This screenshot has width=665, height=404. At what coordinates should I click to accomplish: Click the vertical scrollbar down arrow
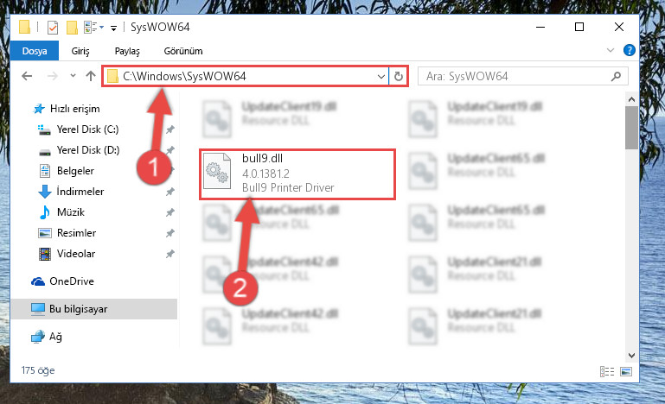pos(631,356)
